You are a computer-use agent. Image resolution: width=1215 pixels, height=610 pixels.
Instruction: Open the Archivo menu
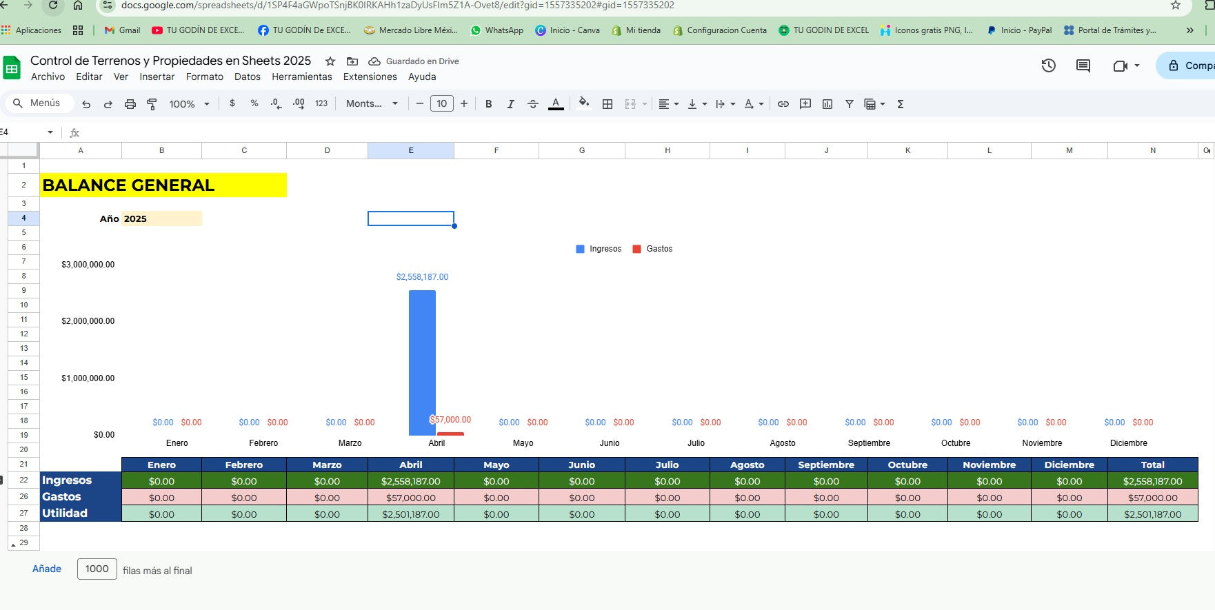(x=48, y=77)
